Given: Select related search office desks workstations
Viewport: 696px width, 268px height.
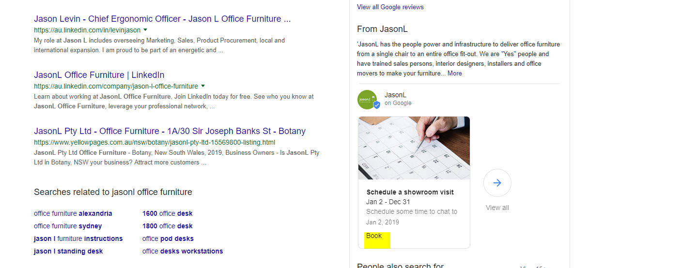Looking at the screenshot, I should tap(182, 251).
